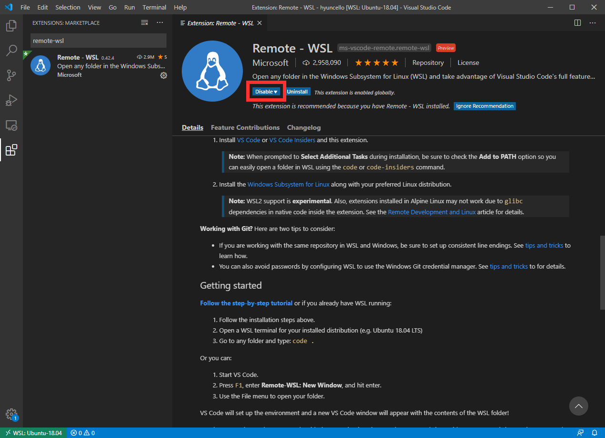Viewport: 605px width, 438px height.
Task: Click the extension search field containing remote-wsl
Action: pos(98,41)
